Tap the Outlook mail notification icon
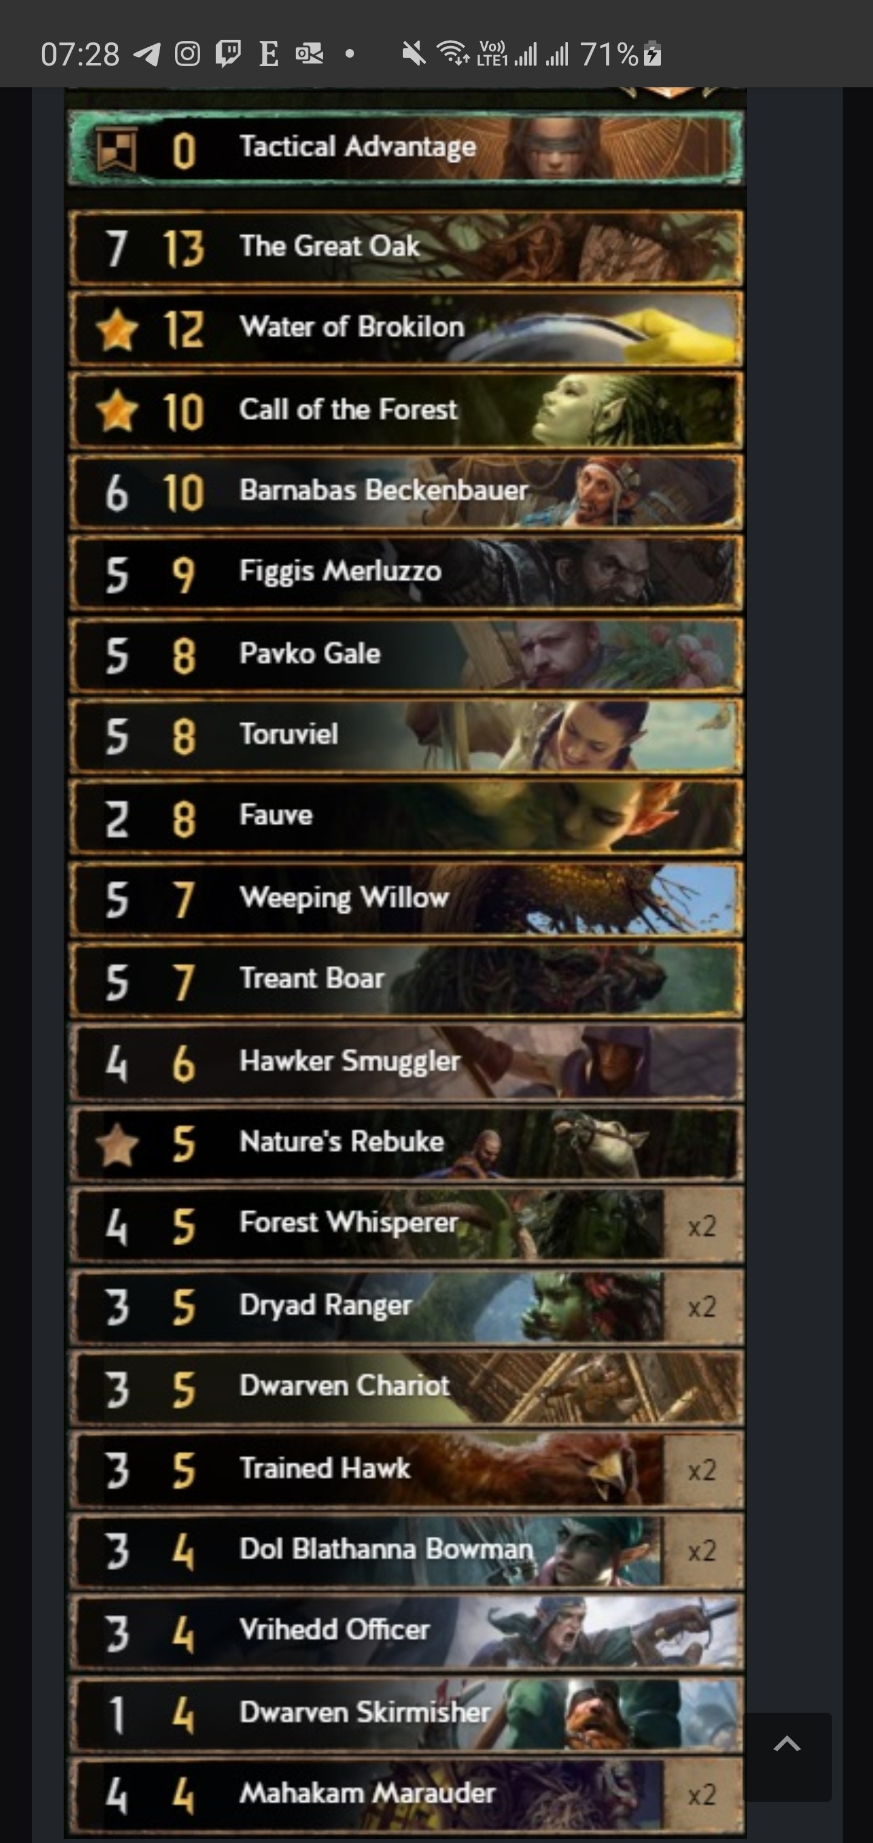 (309, 55)
